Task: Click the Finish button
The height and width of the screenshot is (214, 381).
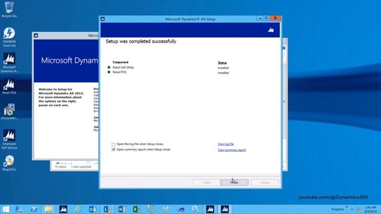Action: point(235,182)
